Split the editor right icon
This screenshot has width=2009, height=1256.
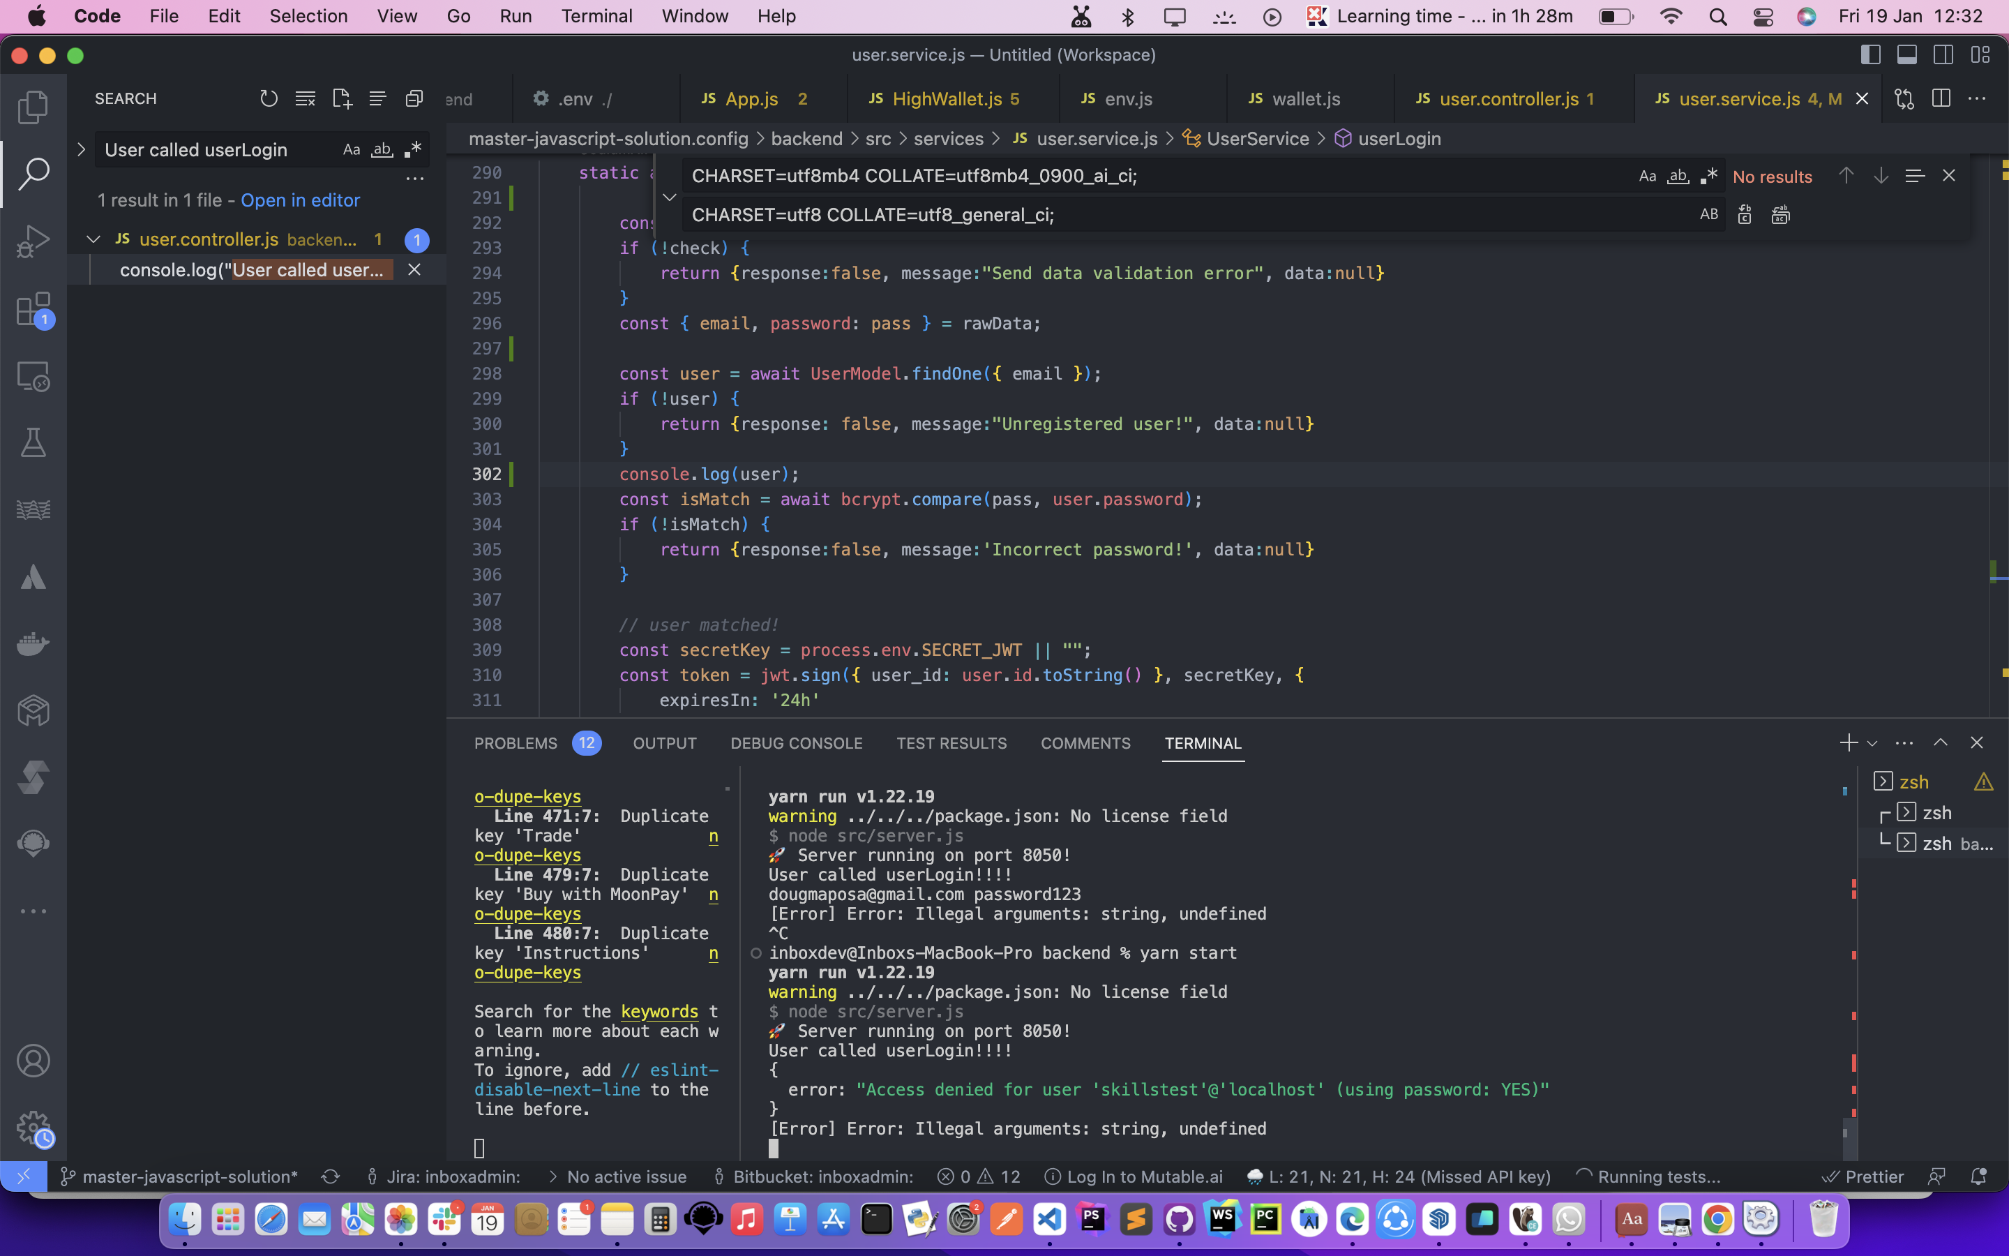[1941, 99]
